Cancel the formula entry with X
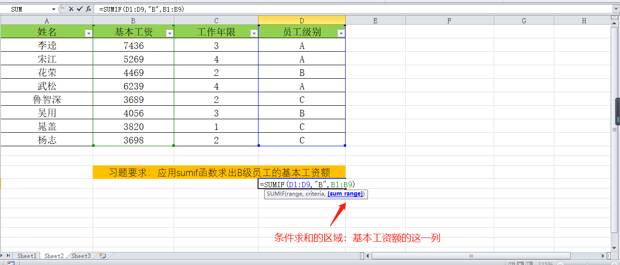This screenshot has height=265, width=620. (71, 9)
